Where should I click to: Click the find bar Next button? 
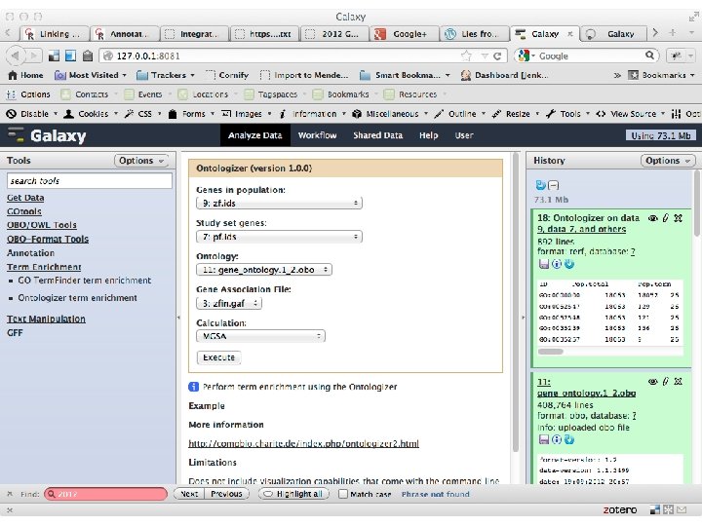point(189,494)
